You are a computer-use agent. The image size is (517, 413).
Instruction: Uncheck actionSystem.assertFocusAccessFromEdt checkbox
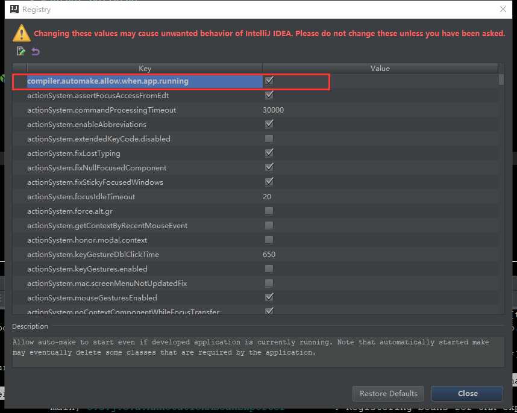click(269, 95)
